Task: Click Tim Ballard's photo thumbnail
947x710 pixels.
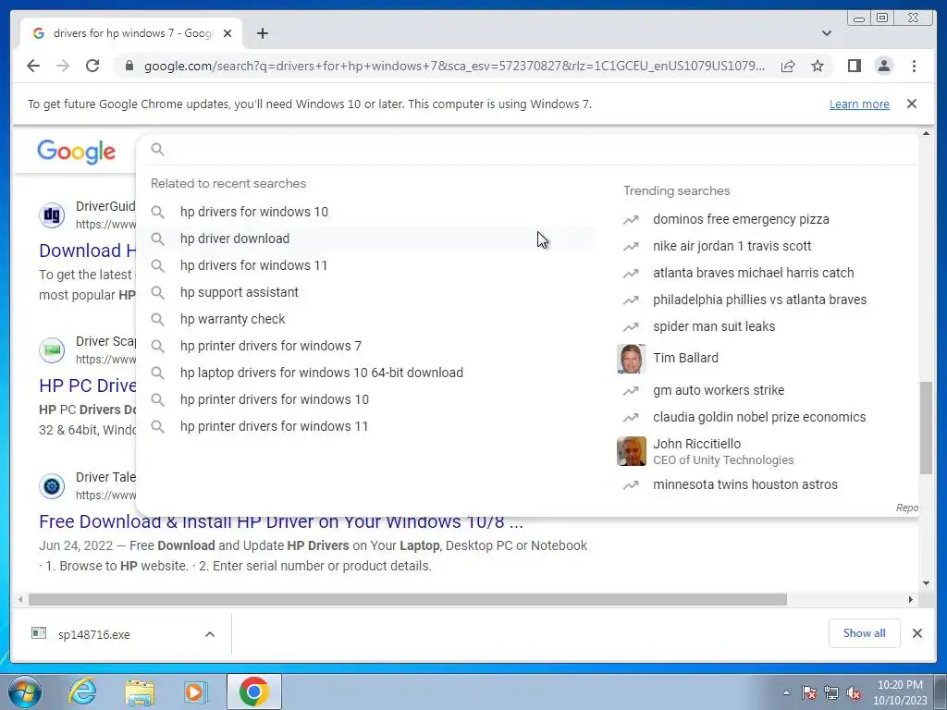Action: click(x=631, y=359)
